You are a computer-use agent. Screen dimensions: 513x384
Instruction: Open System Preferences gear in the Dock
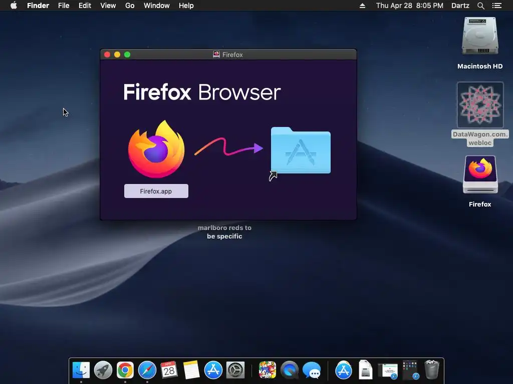point(235,370)
